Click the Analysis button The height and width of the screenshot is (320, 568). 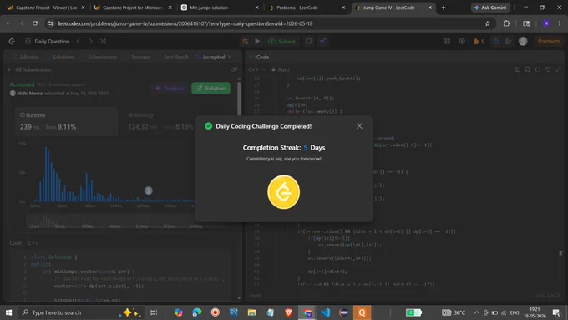(170, 88)
